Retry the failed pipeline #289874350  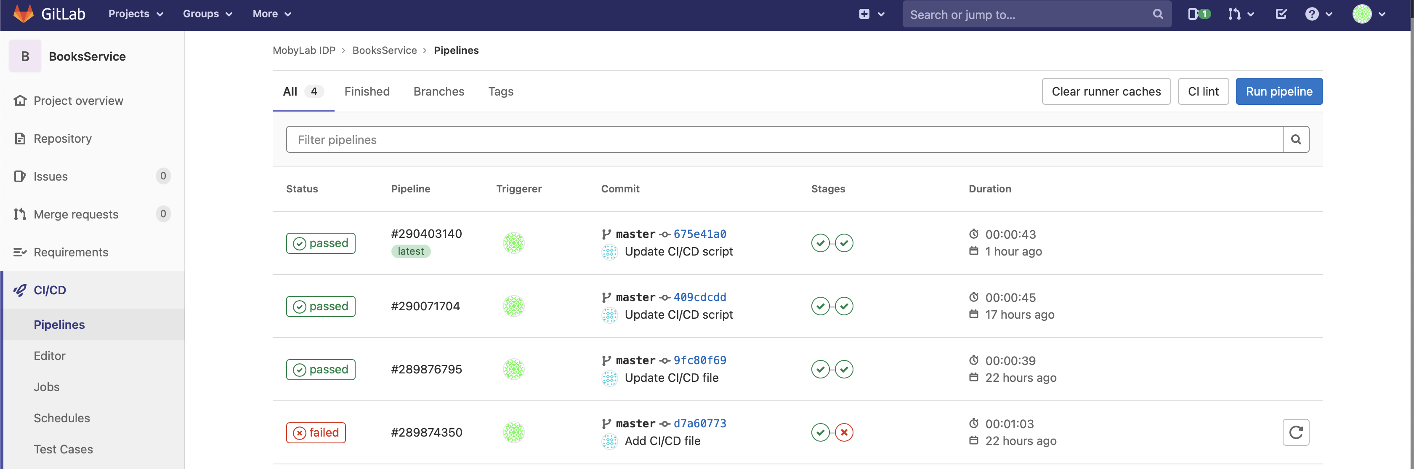[x=1295, y=432]
